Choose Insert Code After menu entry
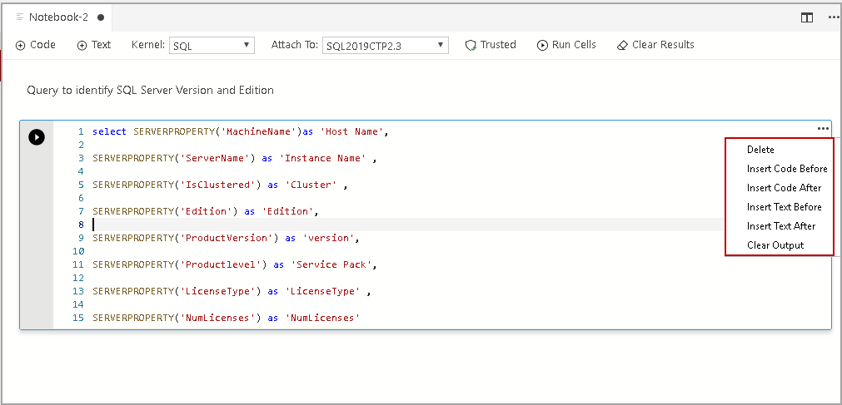Viewport: 842px width, 405px height. click(784, 188)
